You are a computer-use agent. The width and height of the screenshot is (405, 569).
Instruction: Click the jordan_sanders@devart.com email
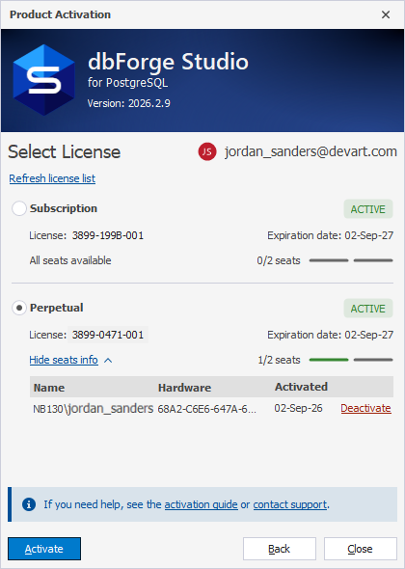[x=310, y=151]
